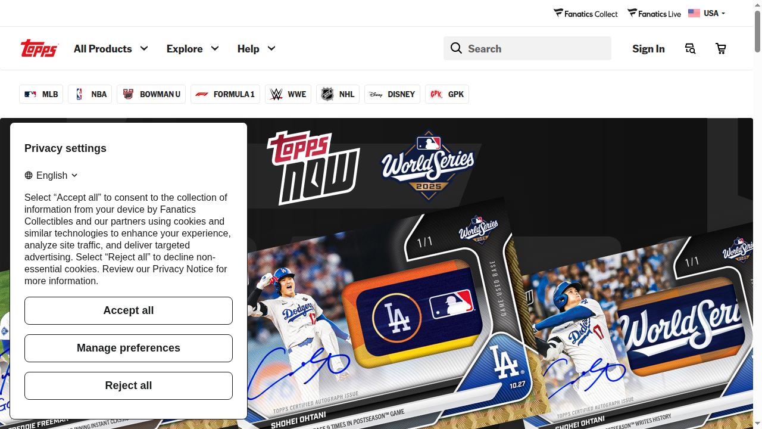Click the Accept all button
762x429 pixels.
(x=128, y=310)
